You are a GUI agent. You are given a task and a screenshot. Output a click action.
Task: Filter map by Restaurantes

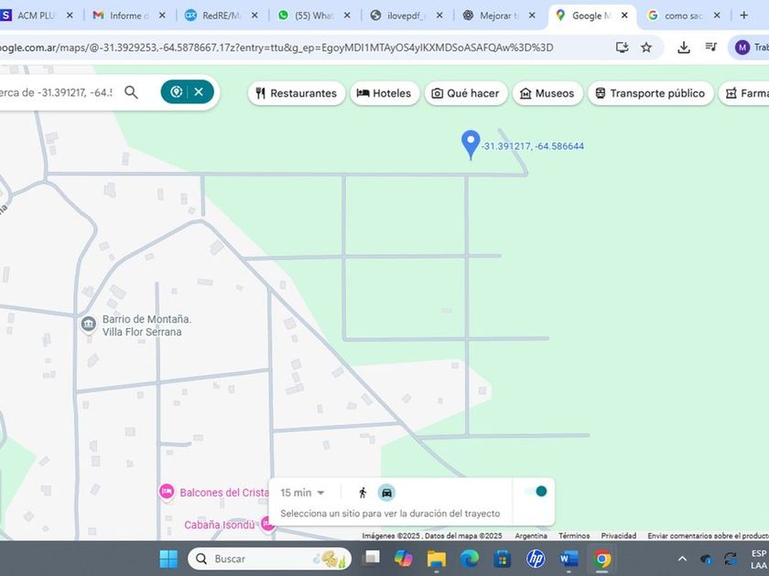coord(296,93)
